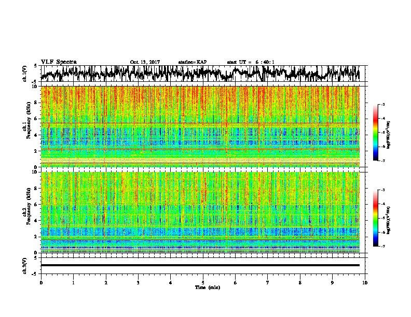Screen dimensions: 411x317
Task: Click the "start UT = 6:40:1" header text
Action: click(x=251, y=62)
